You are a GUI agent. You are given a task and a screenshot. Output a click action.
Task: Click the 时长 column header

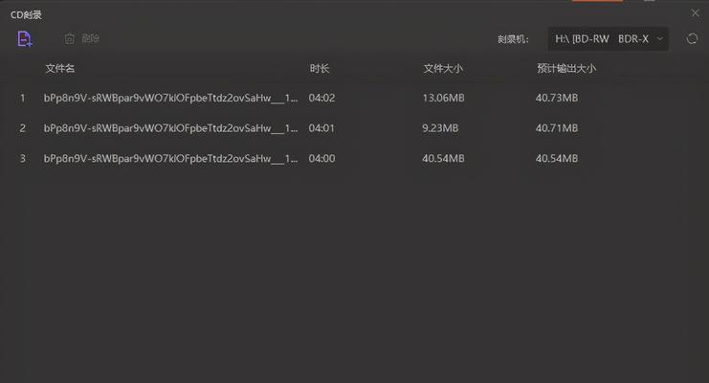point(320,68)
